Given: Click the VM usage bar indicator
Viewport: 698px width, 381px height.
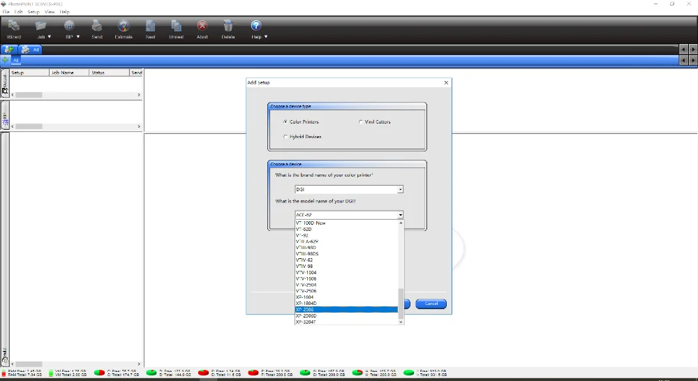Looking at the screenshot, I should pyautogui.click(x=51, y=373).
